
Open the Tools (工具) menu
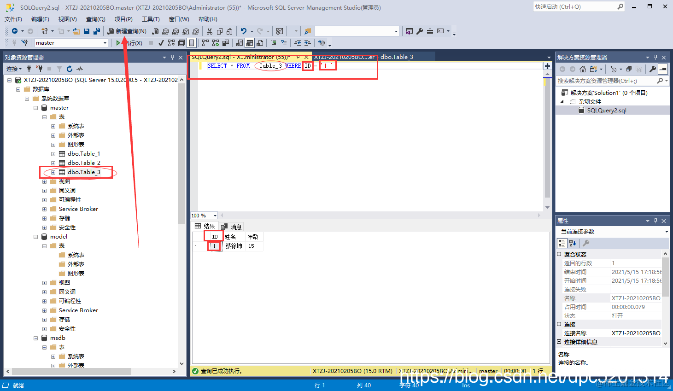(151, 19)
